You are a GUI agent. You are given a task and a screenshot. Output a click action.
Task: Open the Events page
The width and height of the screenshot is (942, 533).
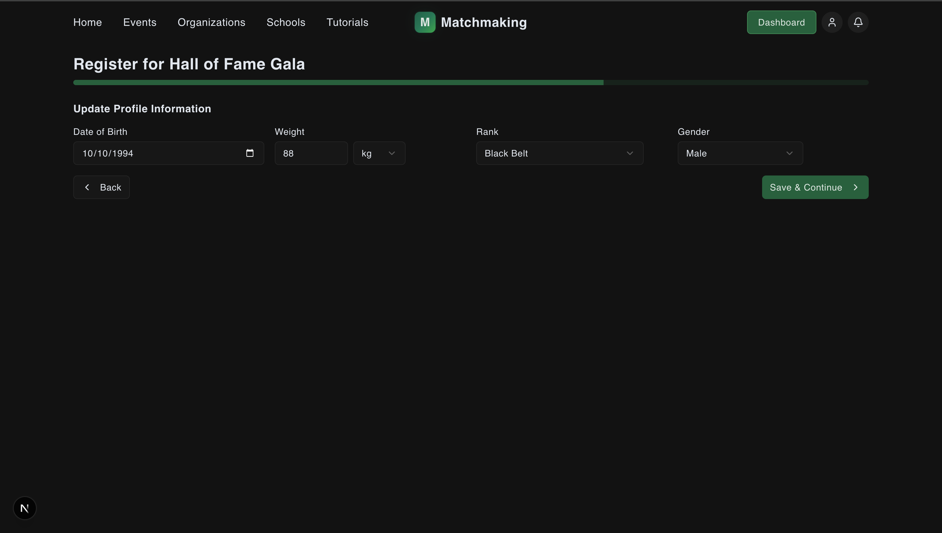click(x=140, y=22)
